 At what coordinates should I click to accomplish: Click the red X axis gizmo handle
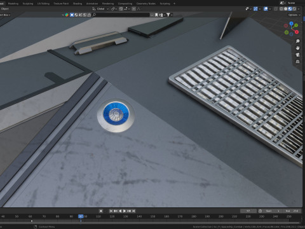tap(297, 32)
